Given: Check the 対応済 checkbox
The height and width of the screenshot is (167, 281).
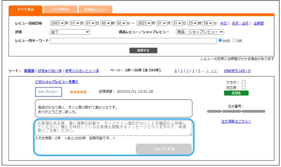Looking at the screenshot, I should [244, 87].
